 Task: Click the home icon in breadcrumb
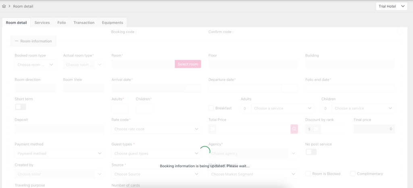point(4,6)
